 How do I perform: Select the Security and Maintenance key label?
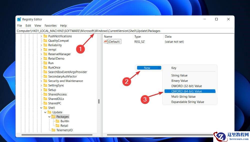click(x=65, y=81)
